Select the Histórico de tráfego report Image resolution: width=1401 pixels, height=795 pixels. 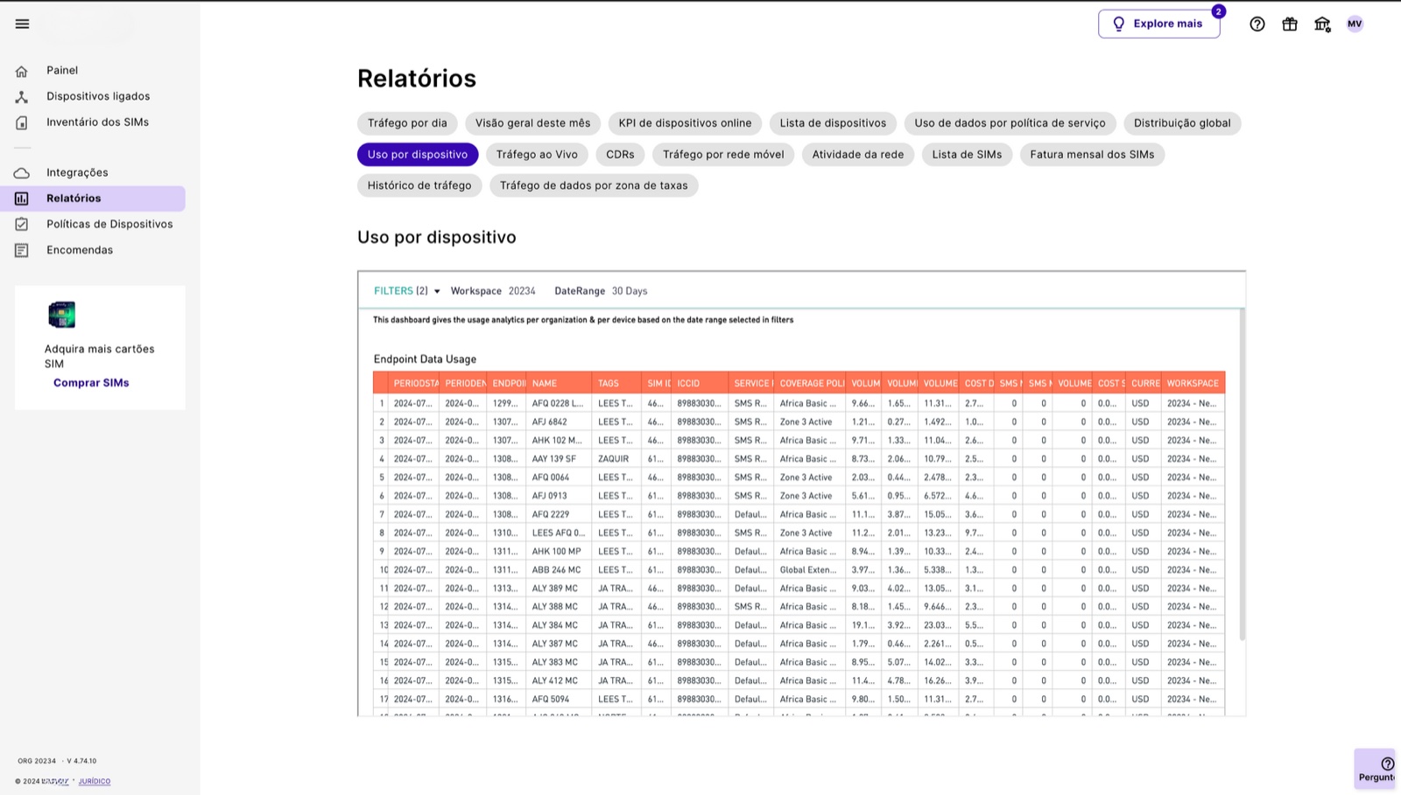(x=419, y=185)
